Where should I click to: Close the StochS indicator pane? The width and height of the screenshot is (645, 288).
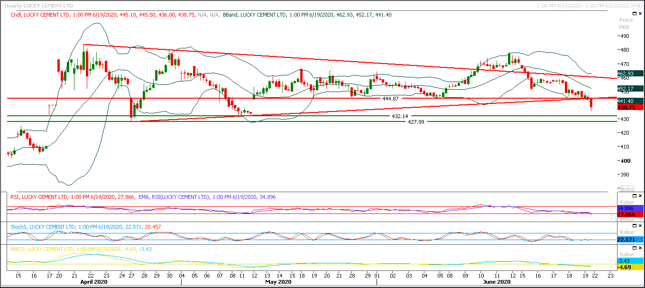tap(640, 226)
